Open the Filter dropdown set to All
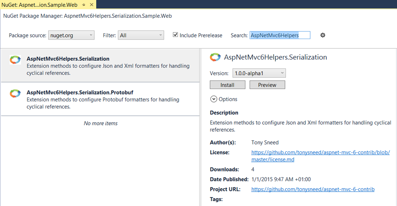The width and height of the screenshot is (397, 206). tap(141, 35)
